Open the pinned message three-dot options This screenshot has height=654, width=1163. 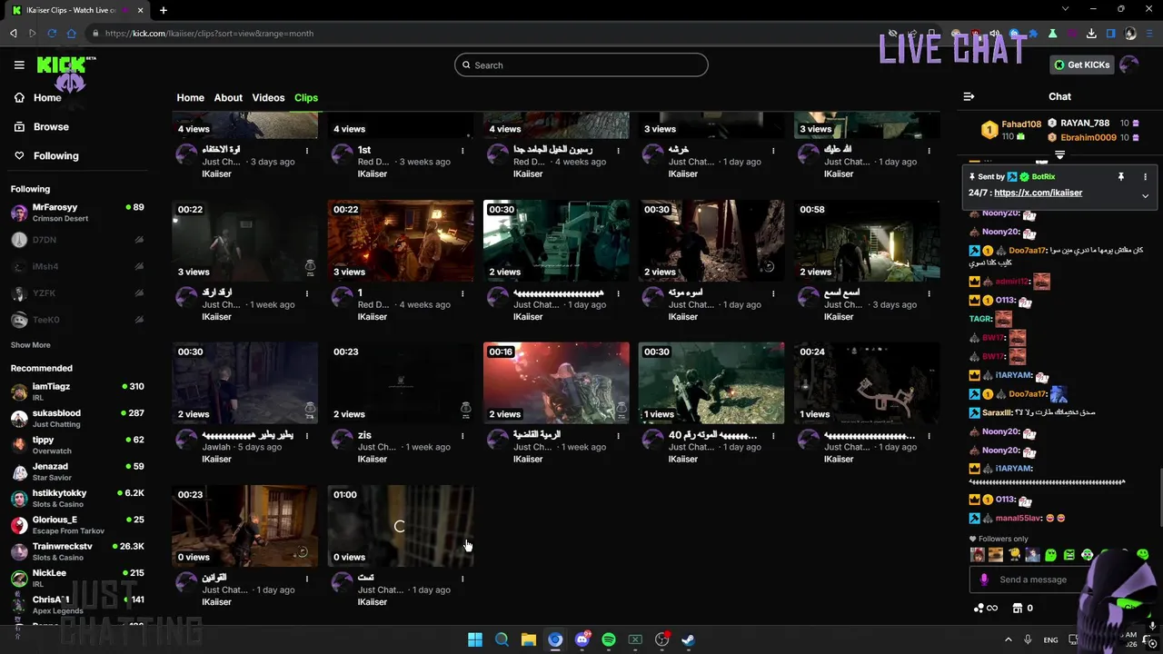coord(1145,176)
